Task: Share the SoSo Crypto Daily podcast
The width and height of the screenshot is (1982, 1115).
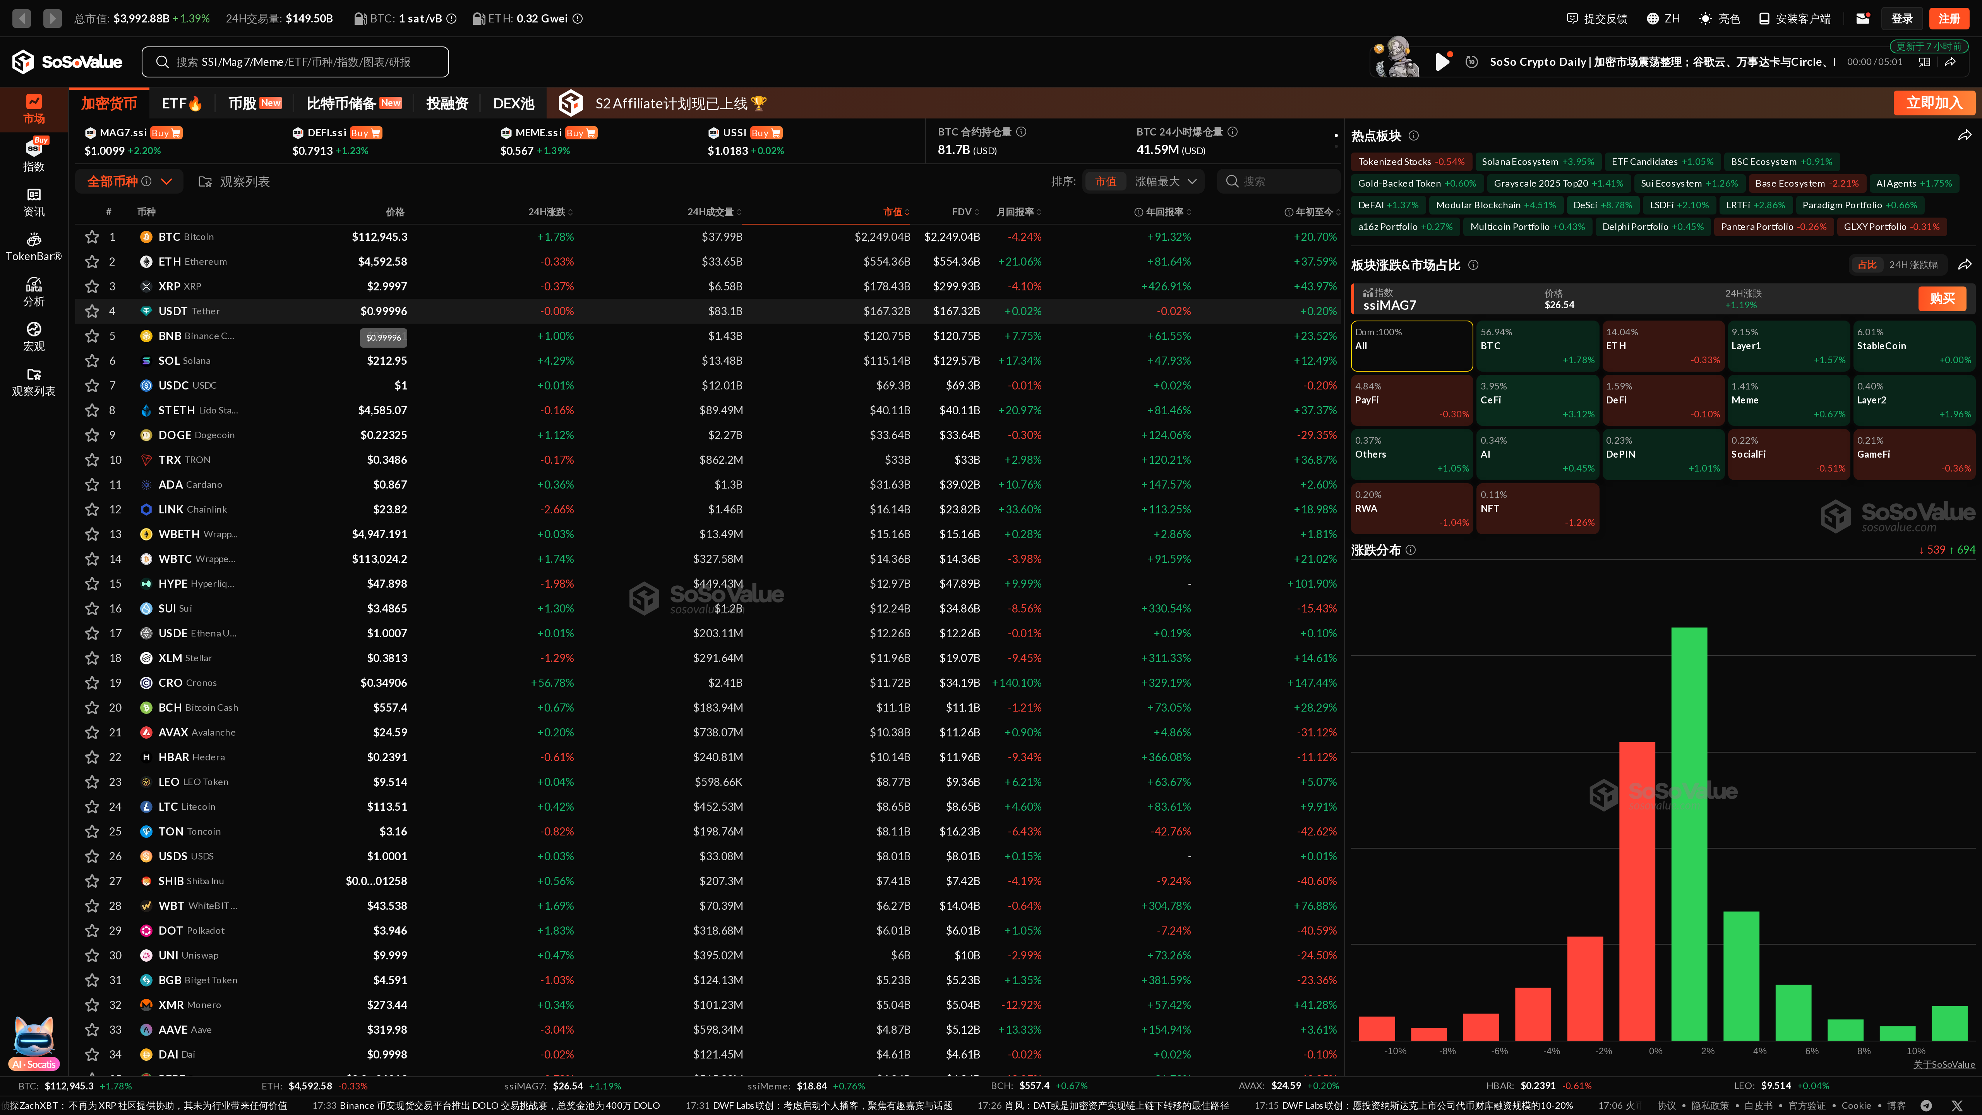Action: click(1951, 62)
